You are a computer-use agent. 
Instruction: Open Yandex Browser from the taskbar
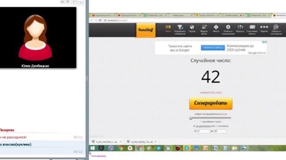coord(130,148)
